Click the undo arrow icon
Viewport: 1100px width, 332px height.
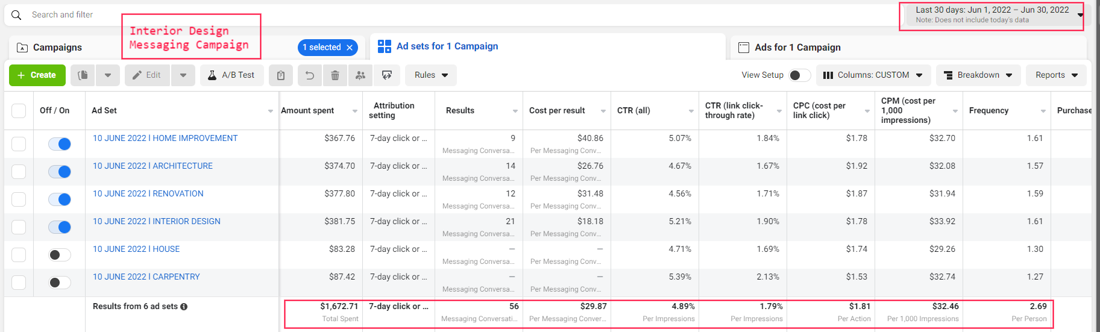point(309,75)
